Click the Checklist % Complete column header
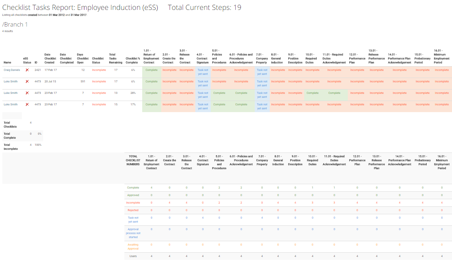452x265 pixels. 133,61
